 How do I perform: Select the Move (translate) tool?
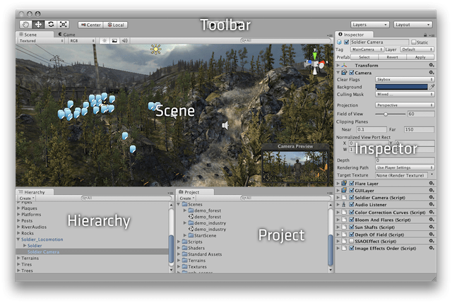(x=38, y=25)
